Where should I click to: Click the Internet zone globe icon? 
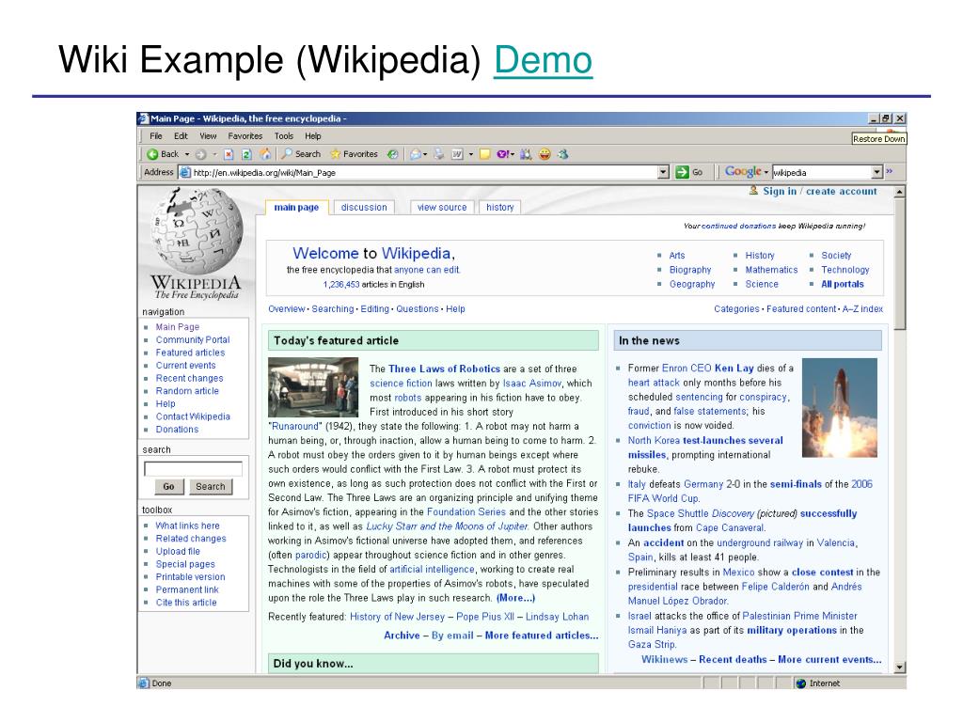pyautogui.click(x=801, y=683)
